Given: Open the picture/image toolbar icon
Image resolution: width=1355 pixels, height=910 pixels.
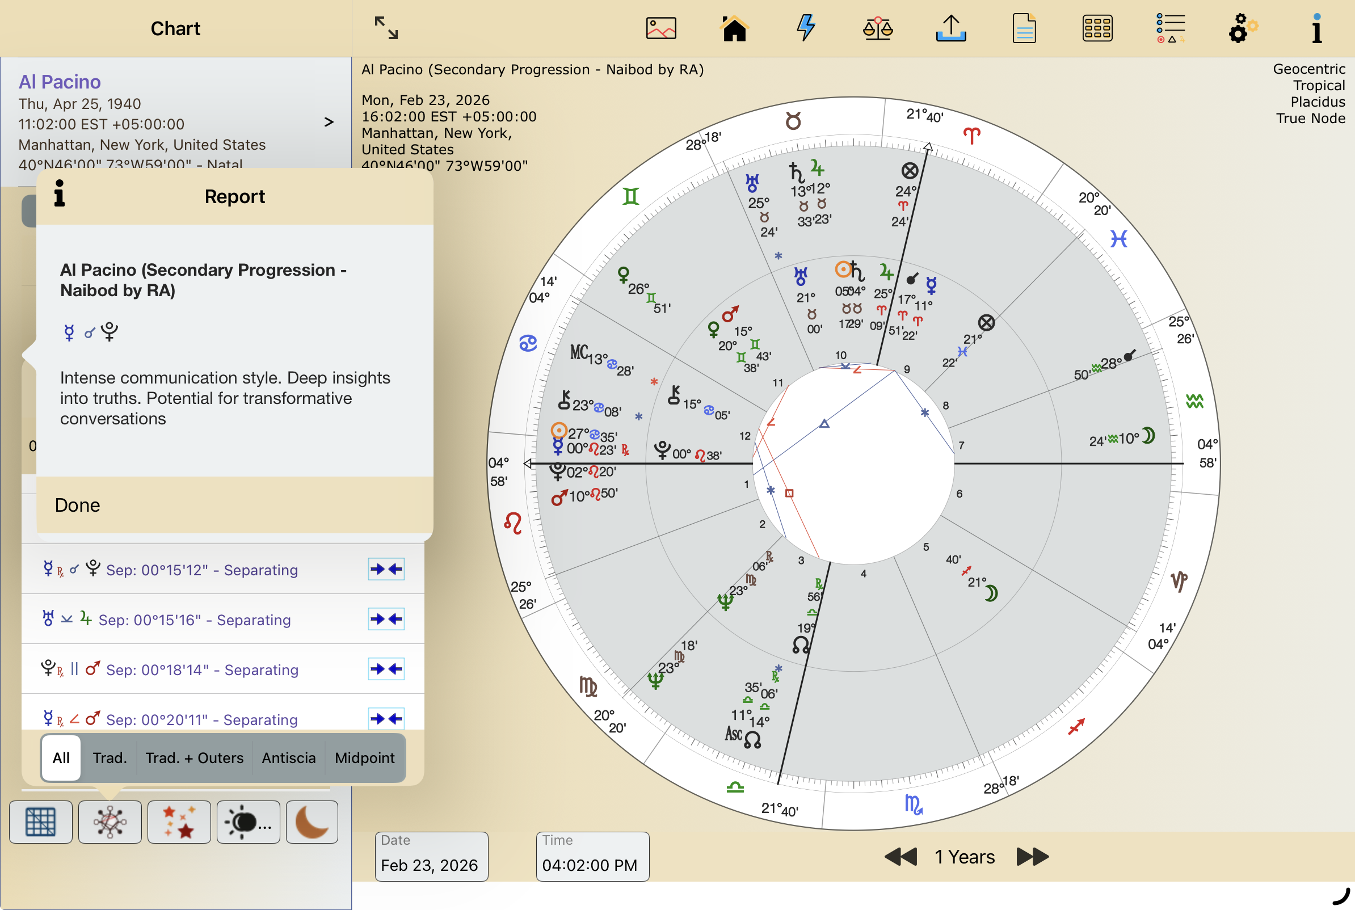Looking at the screenshot, I should tap(661, 28).
